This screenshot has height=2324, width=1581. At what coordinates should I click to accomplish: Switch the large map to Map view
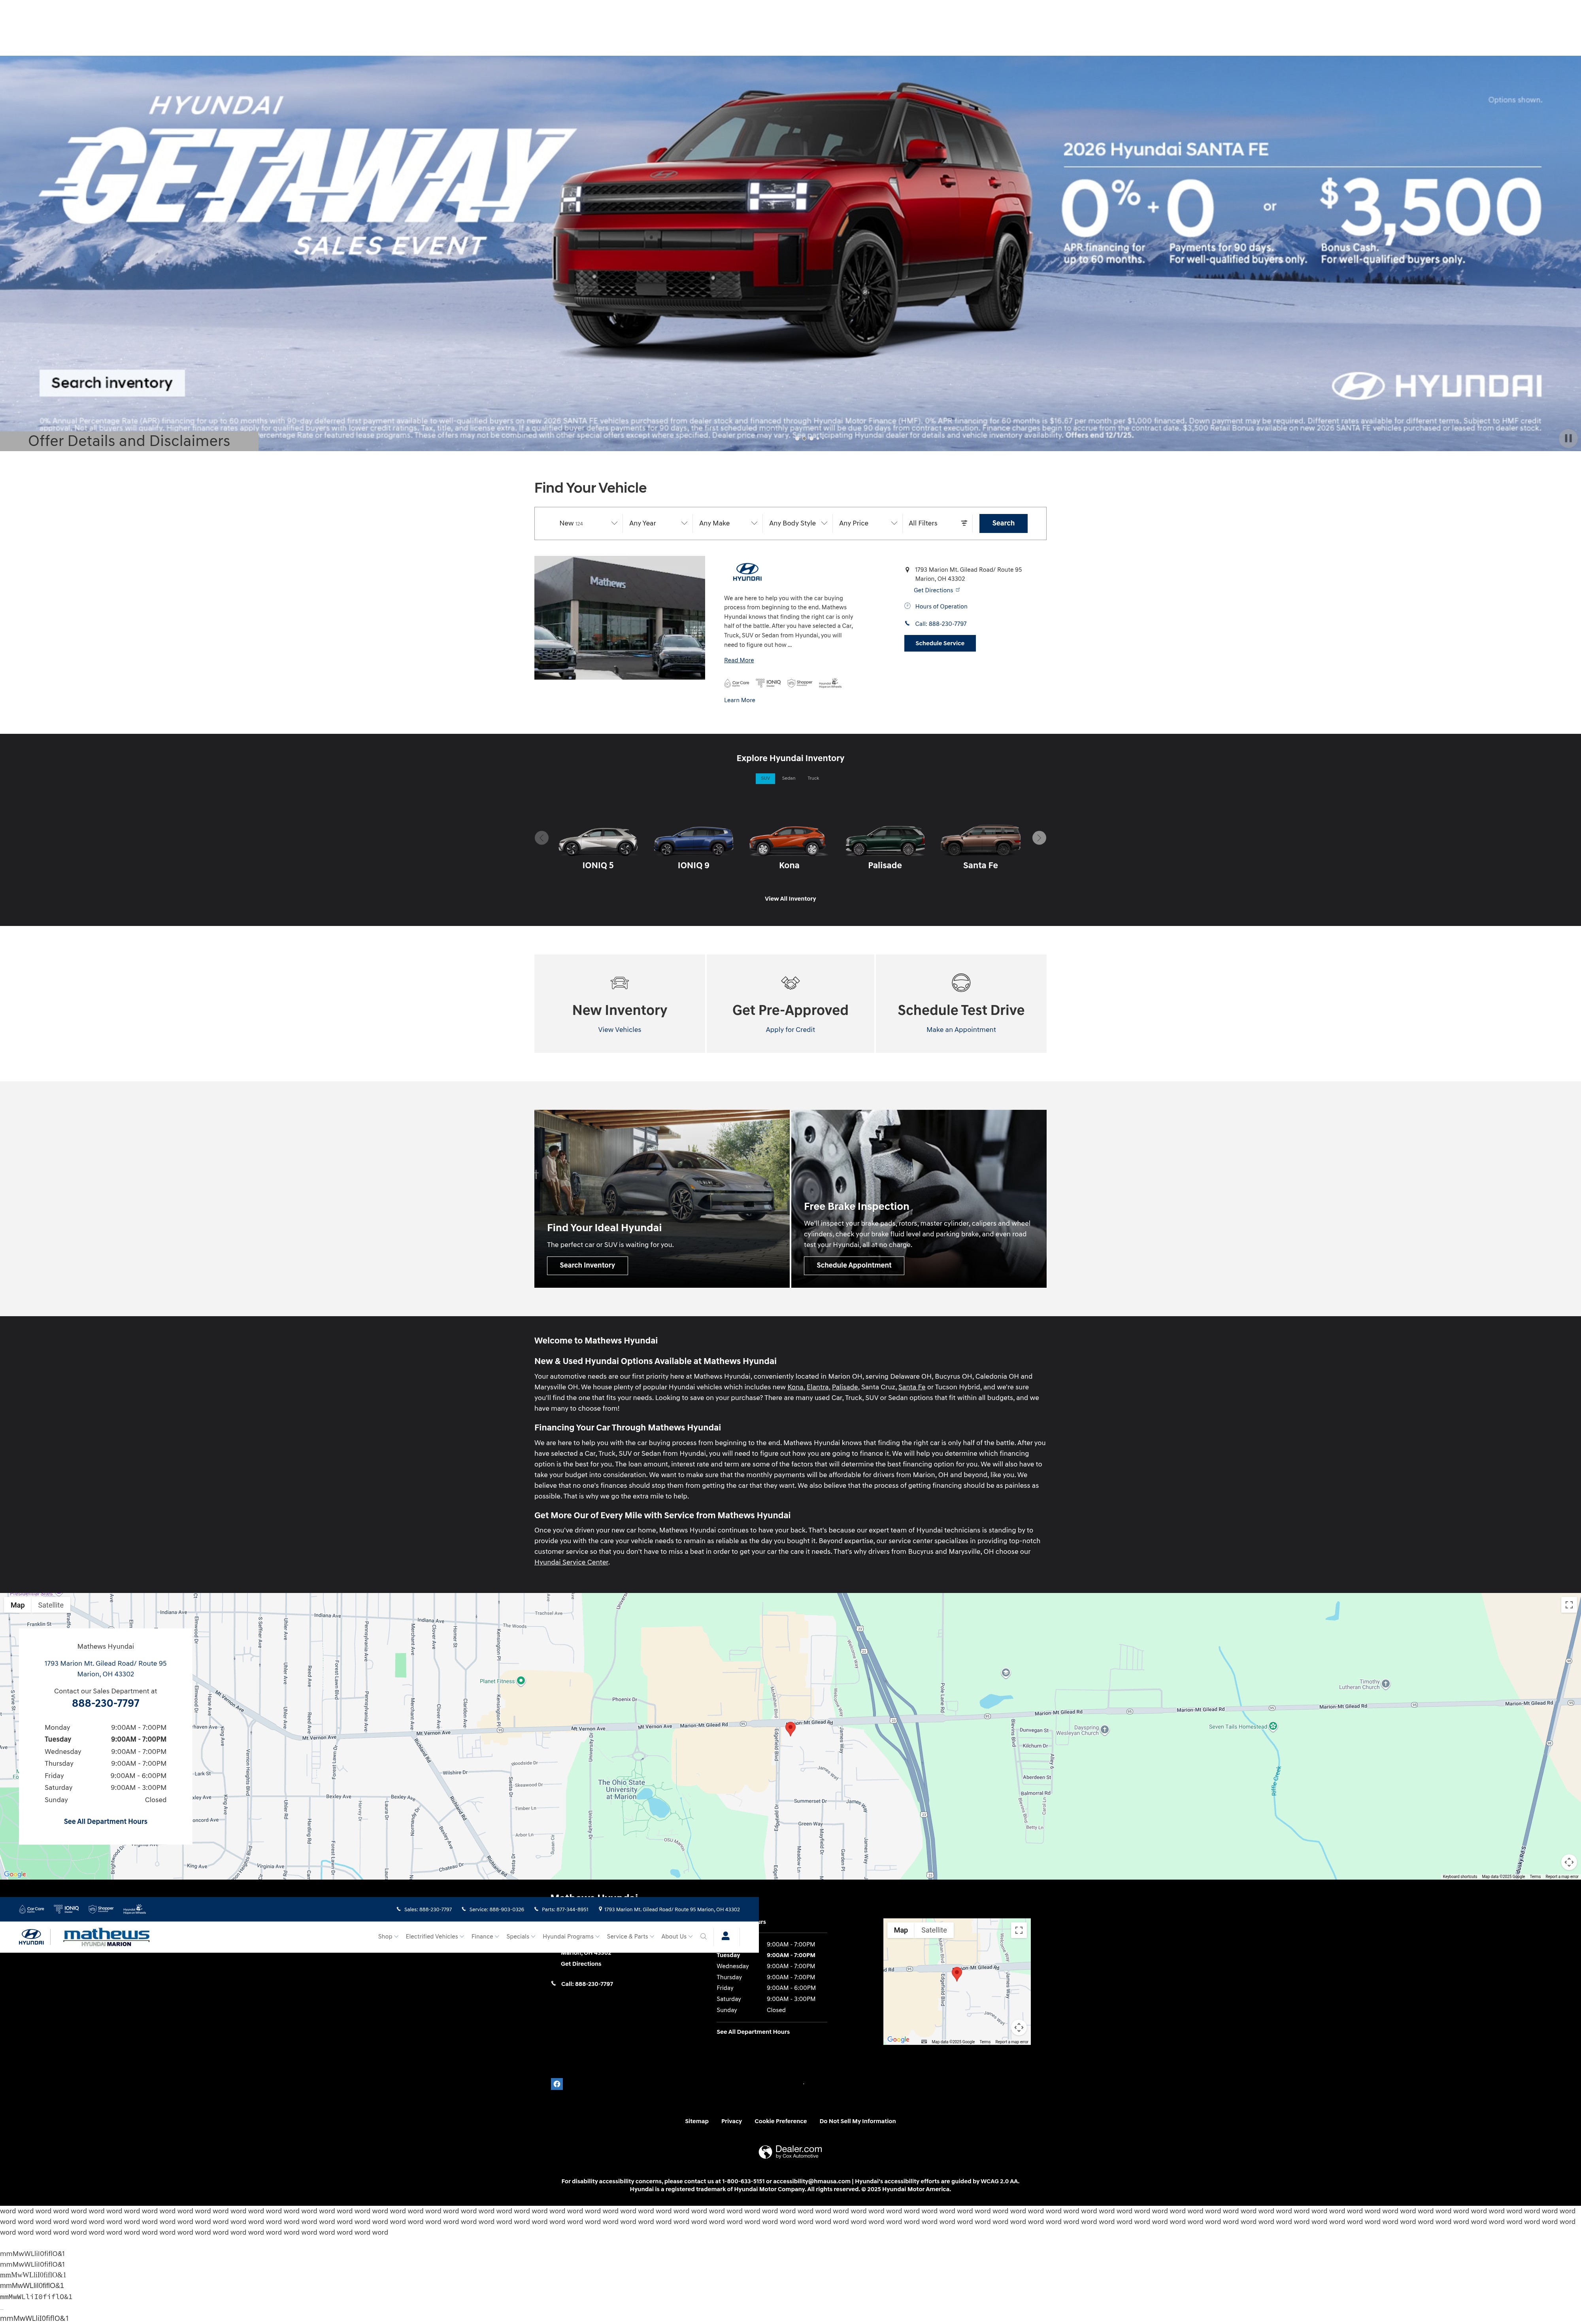pos(18,1605)
